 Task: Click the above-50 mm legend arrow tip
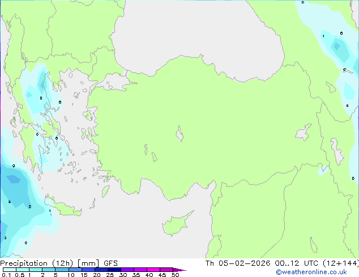[179, 270]
